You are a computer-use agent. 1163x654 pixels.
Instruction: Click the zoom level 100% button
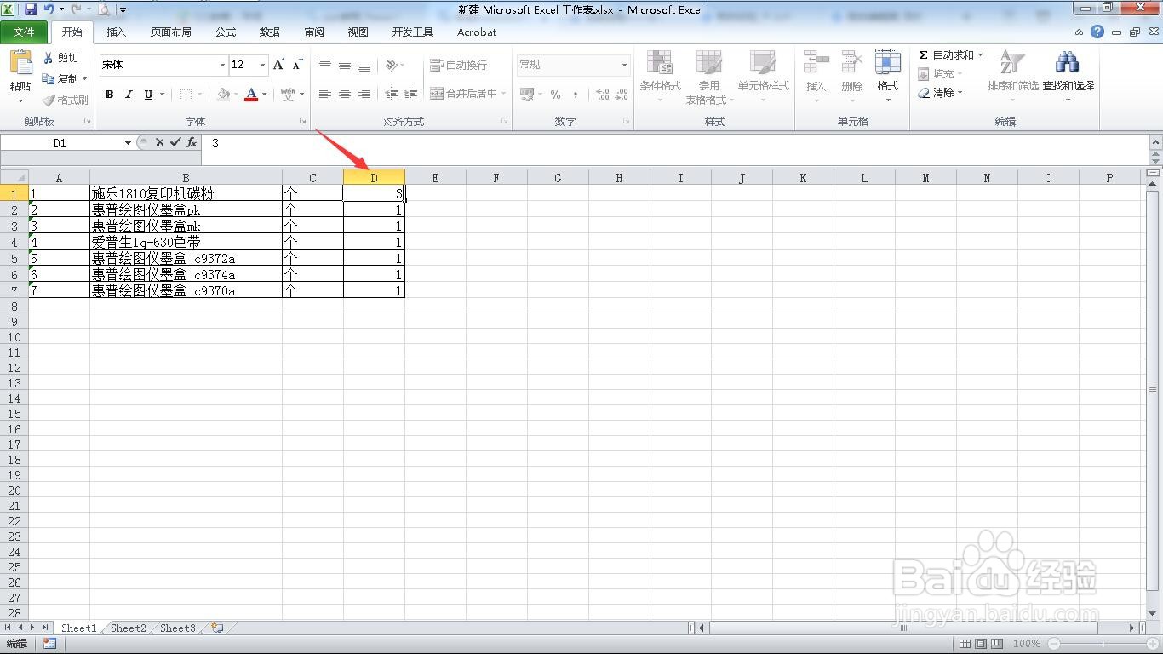pyautogui.click(x=1026, y=644)
